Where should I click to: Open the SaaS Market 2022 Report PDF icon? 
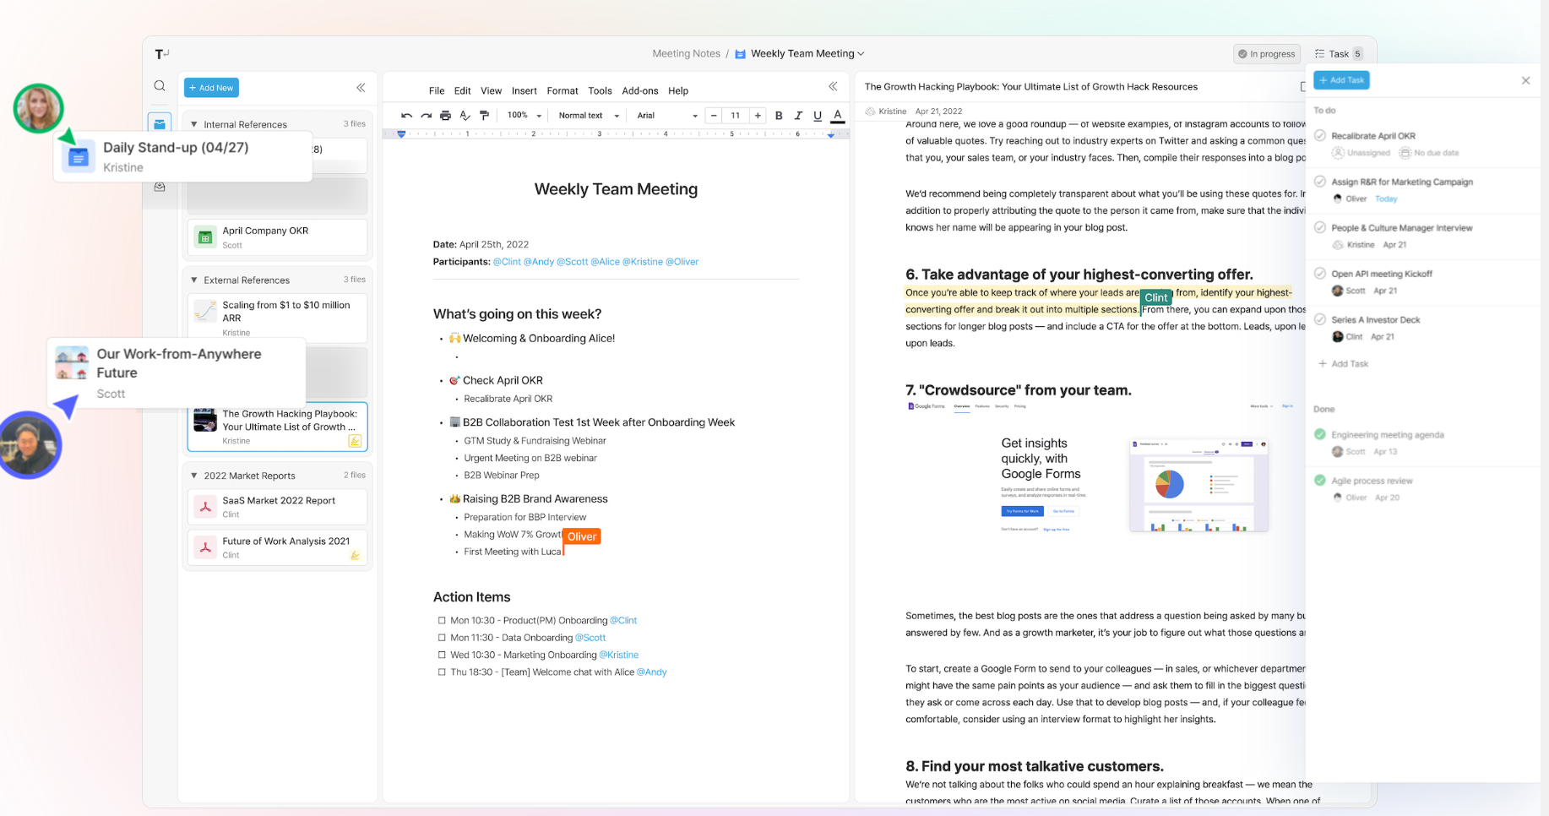pos(205,507)
